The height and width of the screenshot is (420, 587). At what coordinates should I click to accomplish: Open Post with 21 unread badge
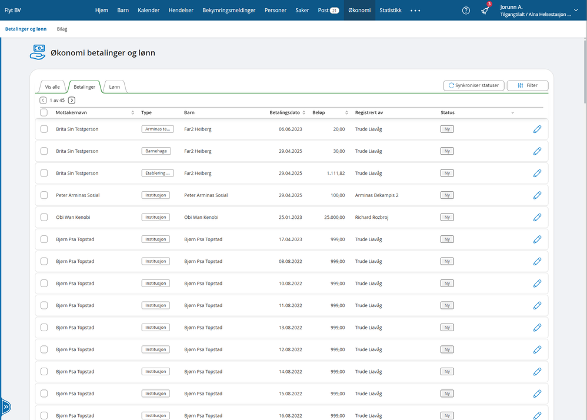click(x=328, y=11)
